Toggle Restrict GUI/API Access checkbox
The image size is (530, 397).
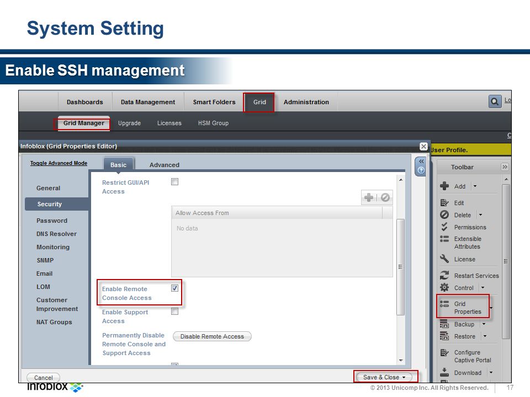click(x=175, y=182)
